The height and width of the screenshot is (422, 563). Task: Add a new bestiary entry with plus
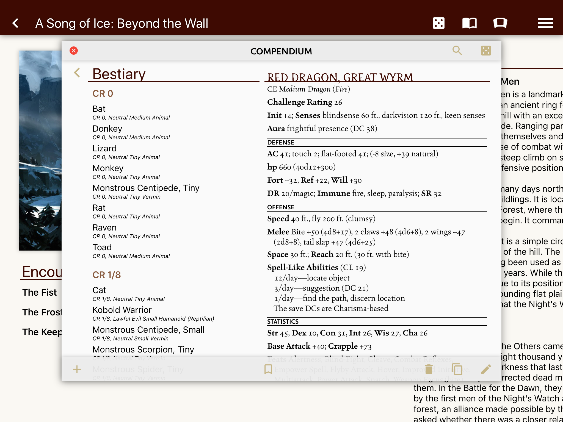pos(77,369)
